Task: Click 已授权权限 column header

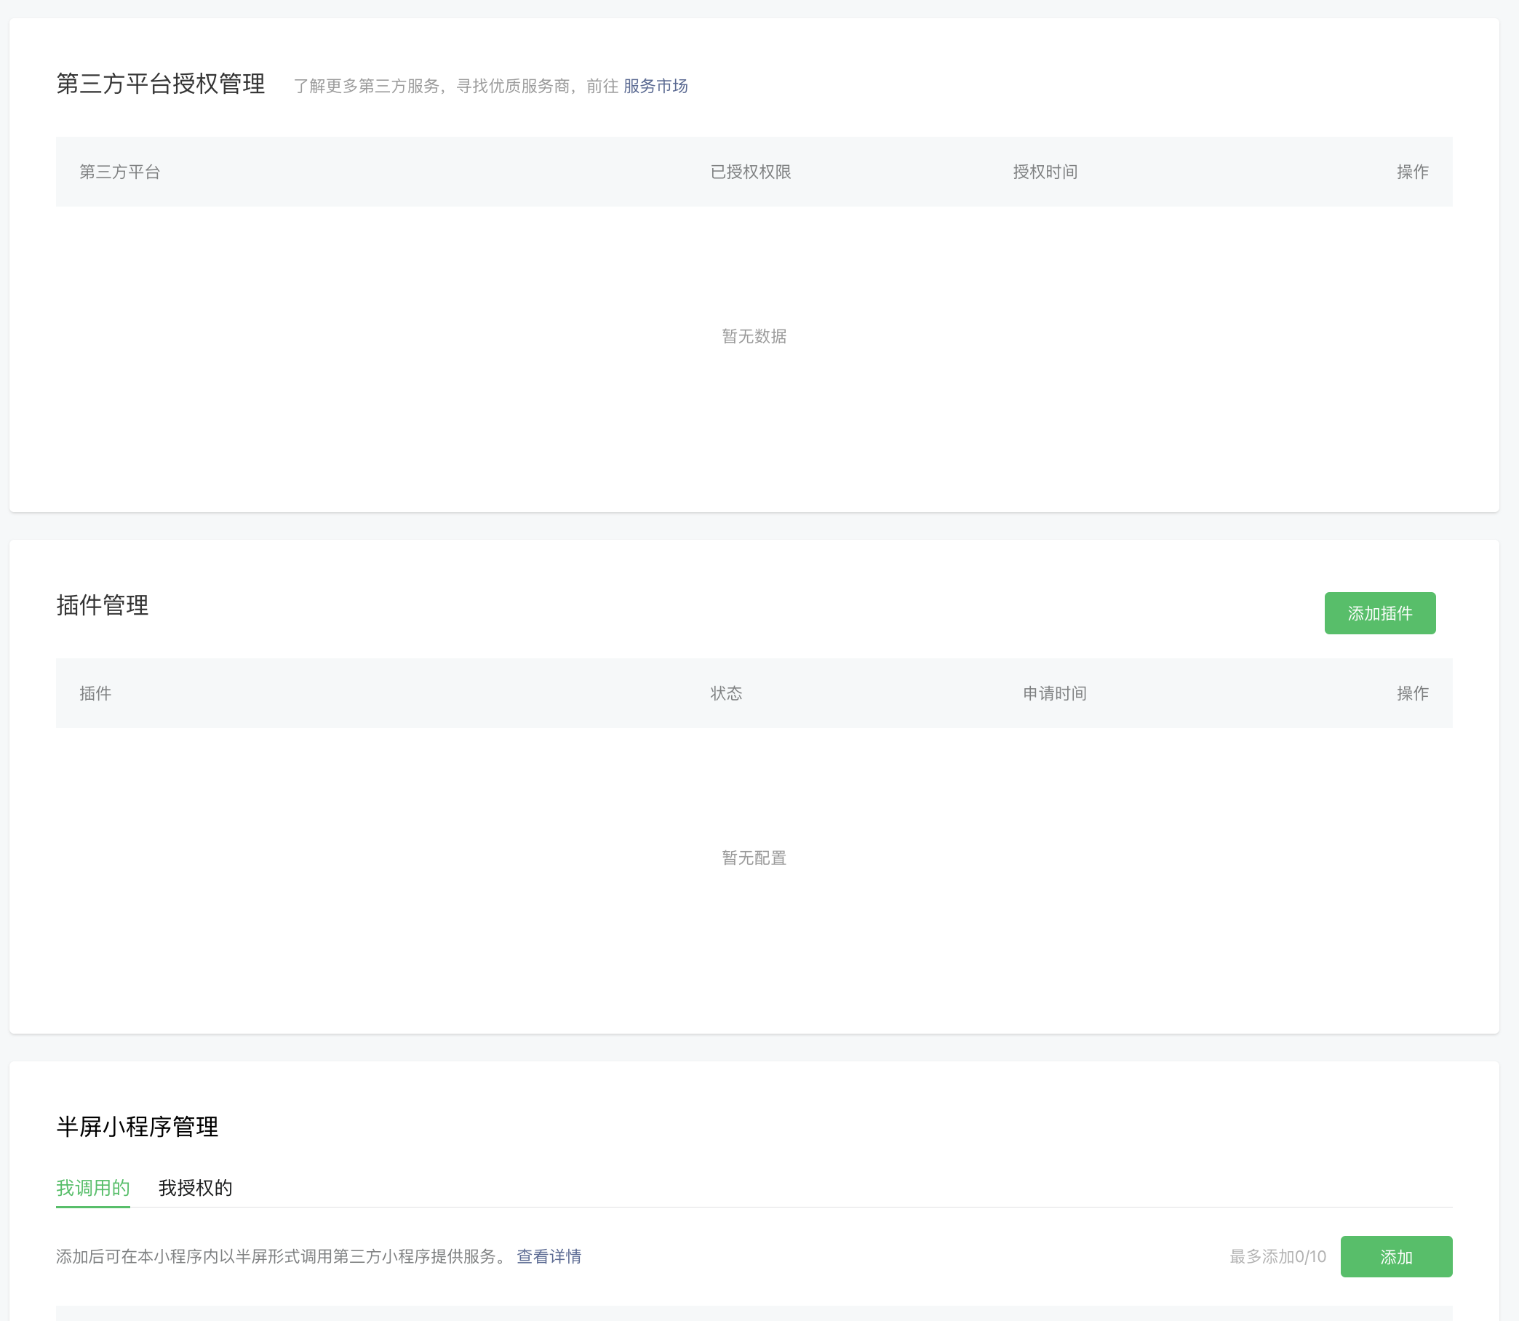Action: coord(750,172)
